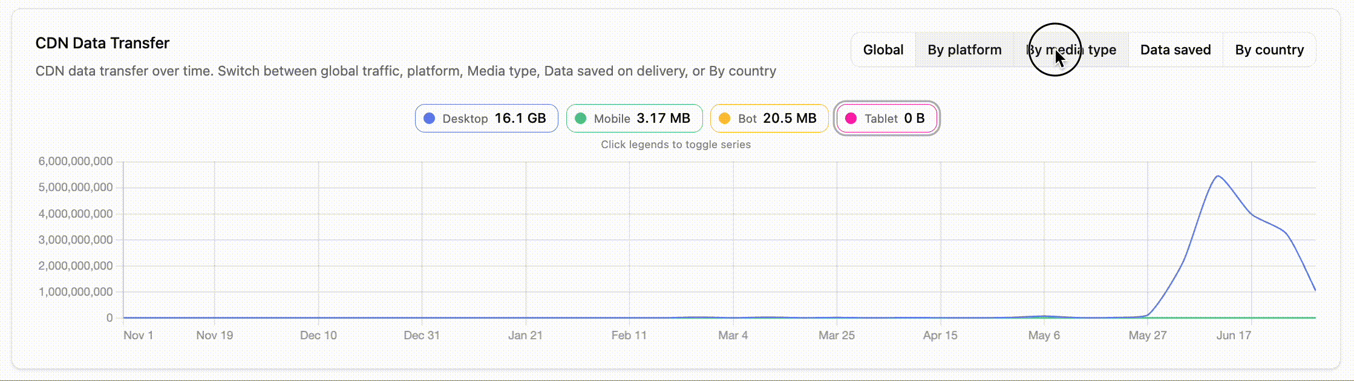Select the By platform tab

click(964, 50)
